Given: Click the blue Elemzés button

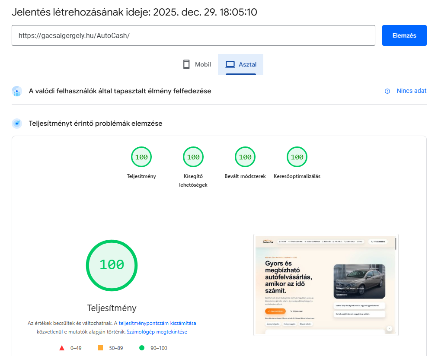Looking at the screenshot, I should 404,35.
